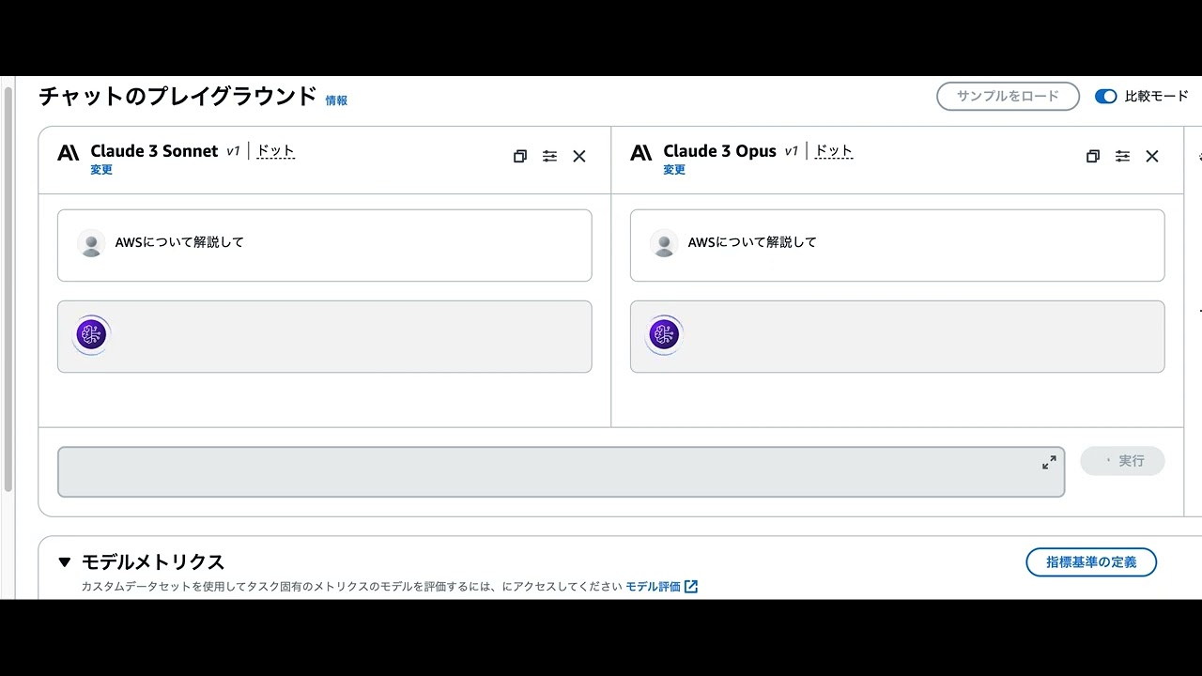
Task: Click the 指標基準の定義 button
Action: [1091, 562]
